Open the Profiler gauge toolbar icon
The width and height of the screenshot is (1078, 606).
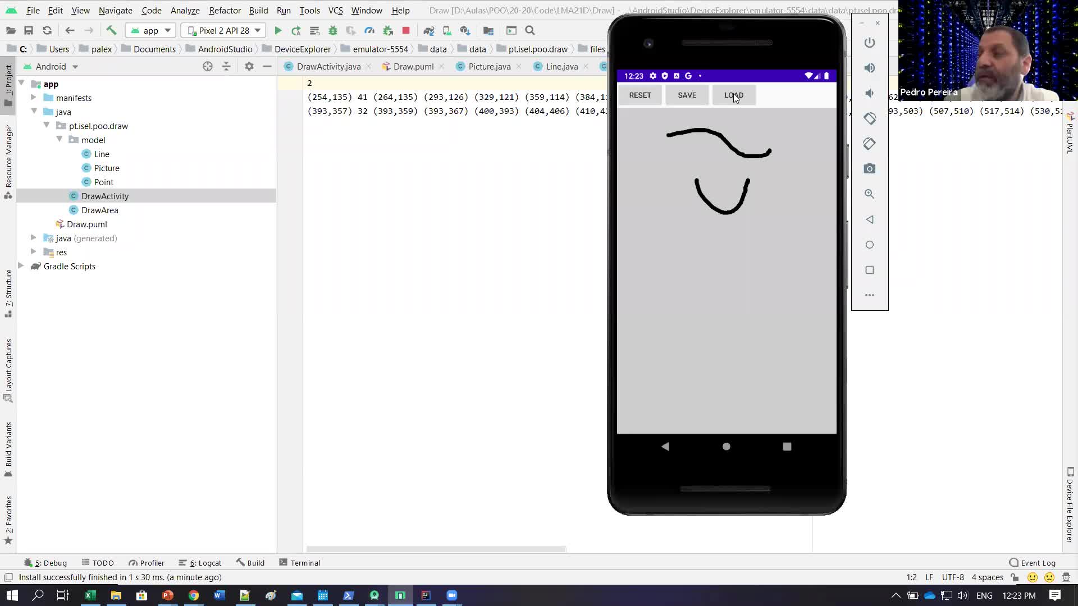369,30
